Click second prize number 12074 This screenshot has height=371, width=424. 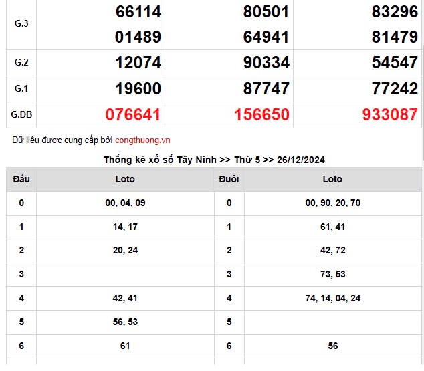coord(138,63)
